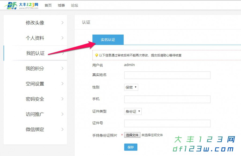Screen dimensions: 241x156
Task: Open 个人资料 sidebar item
Action: pos(35,38)
